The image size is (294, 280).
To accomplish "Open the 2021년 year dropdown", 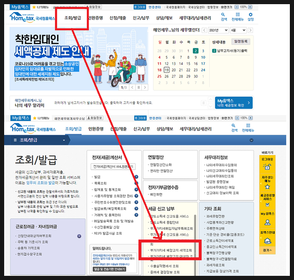I will 218,30.
